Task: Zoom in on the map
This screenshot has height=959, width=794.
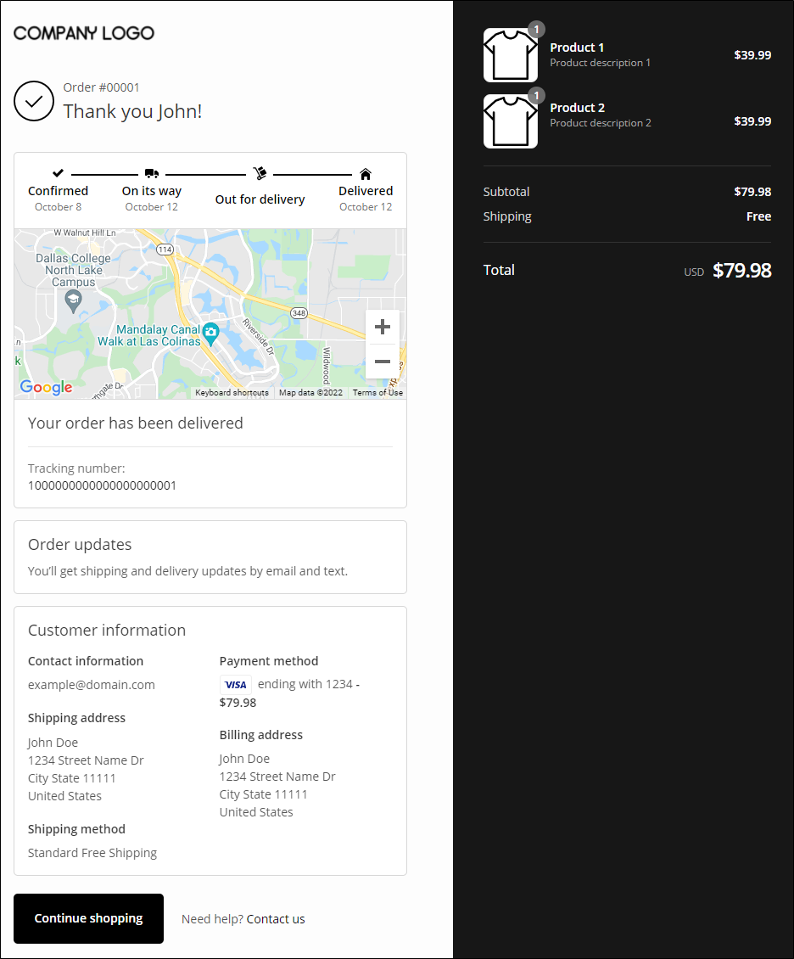Action: (383, 327)
